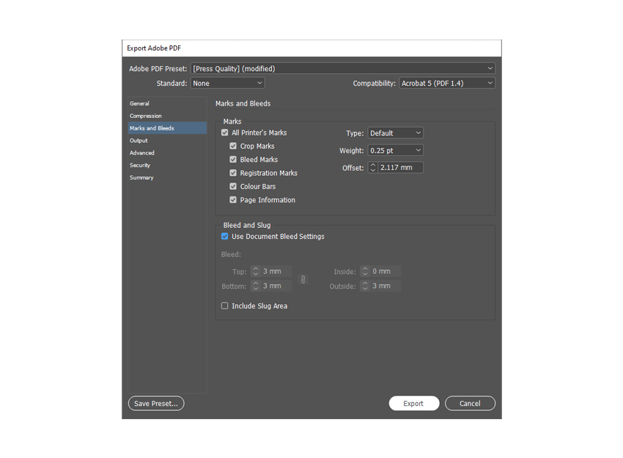The image size is (623, 458).
Task: Open the Adobe PDF Preset dropdown
Action: 343,69
